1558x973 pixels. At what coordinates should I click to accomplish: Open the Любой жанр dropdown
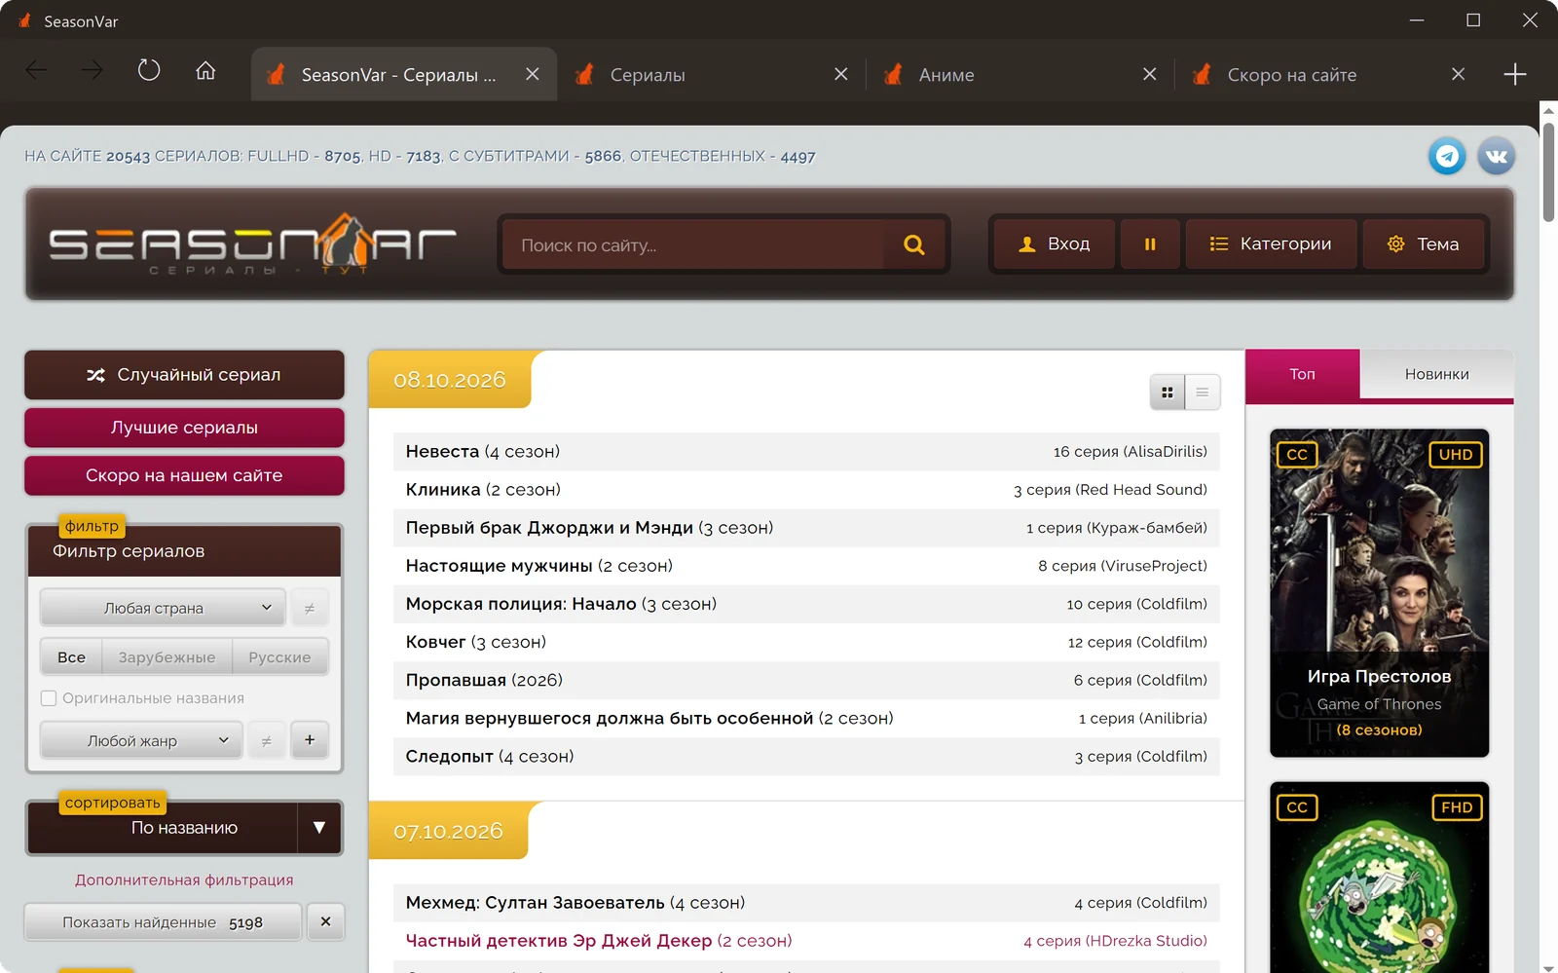click(x=141, y=741)
